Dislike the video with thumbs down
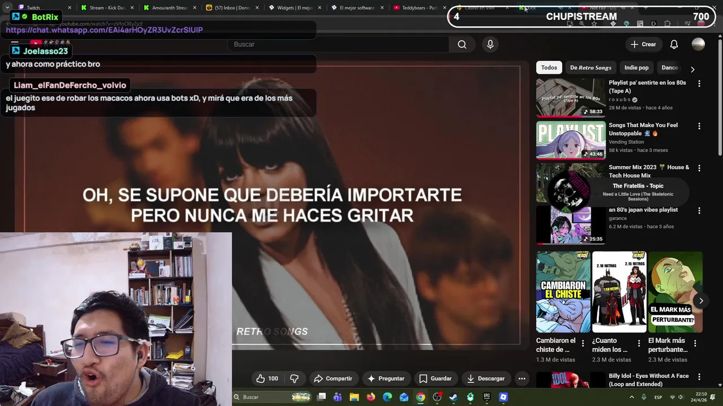This screenshot has width=723, height=406. pos(294,378)
